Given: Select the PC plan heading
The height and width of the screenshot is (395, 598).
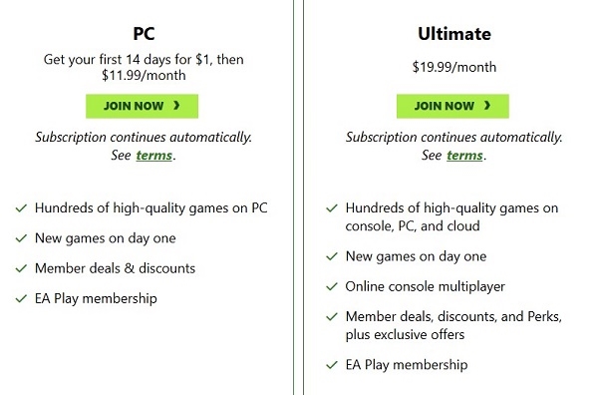Looking at the screenshot, I should (x=144, y=34).
